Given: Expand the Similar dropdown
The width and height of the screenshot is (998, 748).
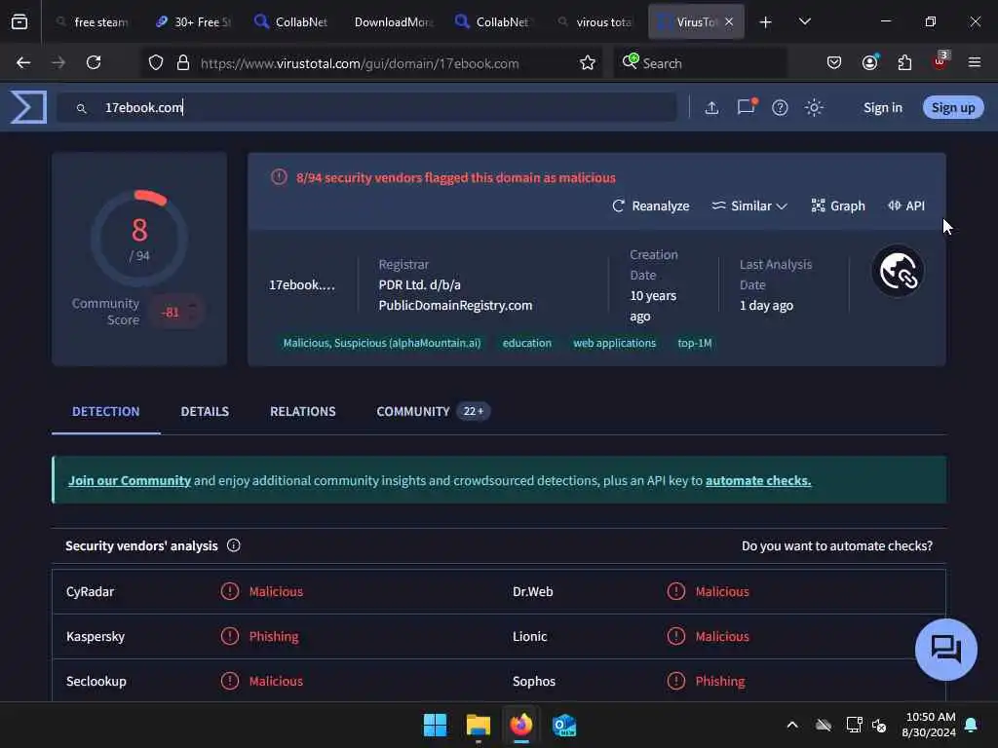Looking at the screenshot, I should click(749, 206).
